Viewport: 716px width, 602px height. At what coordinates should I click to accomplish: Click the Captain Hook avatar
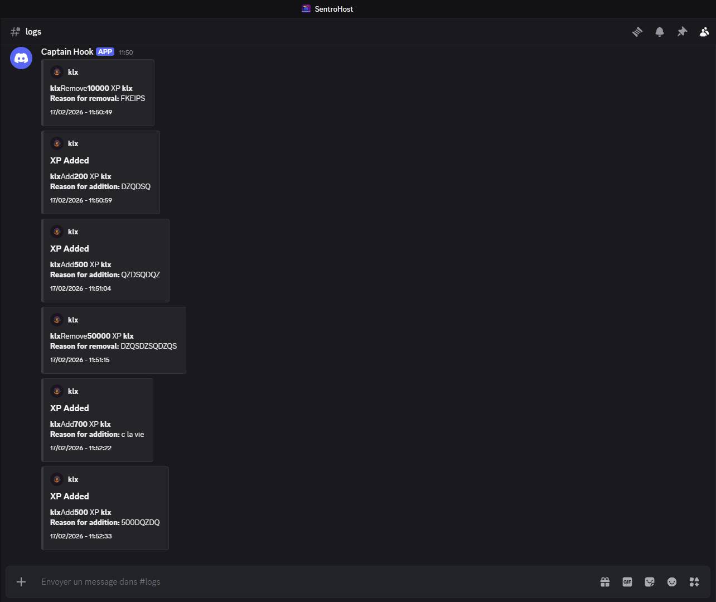[21, 58]
